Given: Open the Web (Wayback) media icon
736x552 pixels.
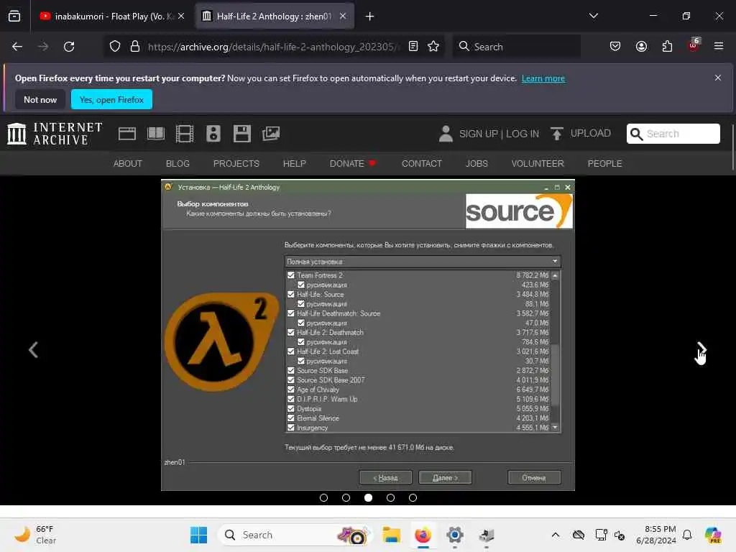Looking at the screenshot, I should pos(127,134).
